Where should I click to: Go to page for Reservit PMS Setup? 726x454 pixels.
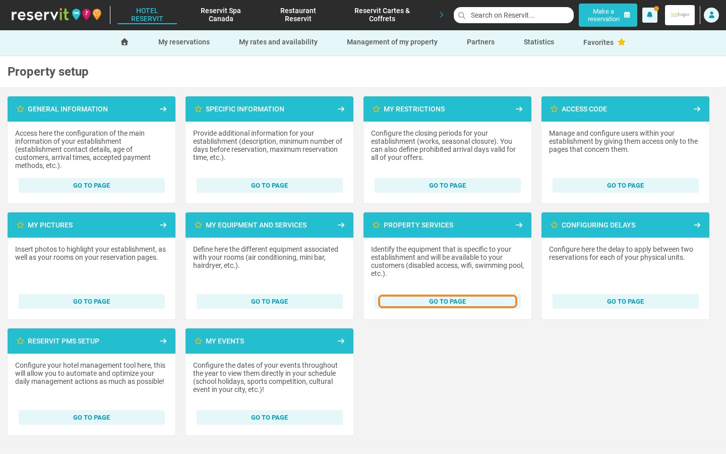coord(92,417)
